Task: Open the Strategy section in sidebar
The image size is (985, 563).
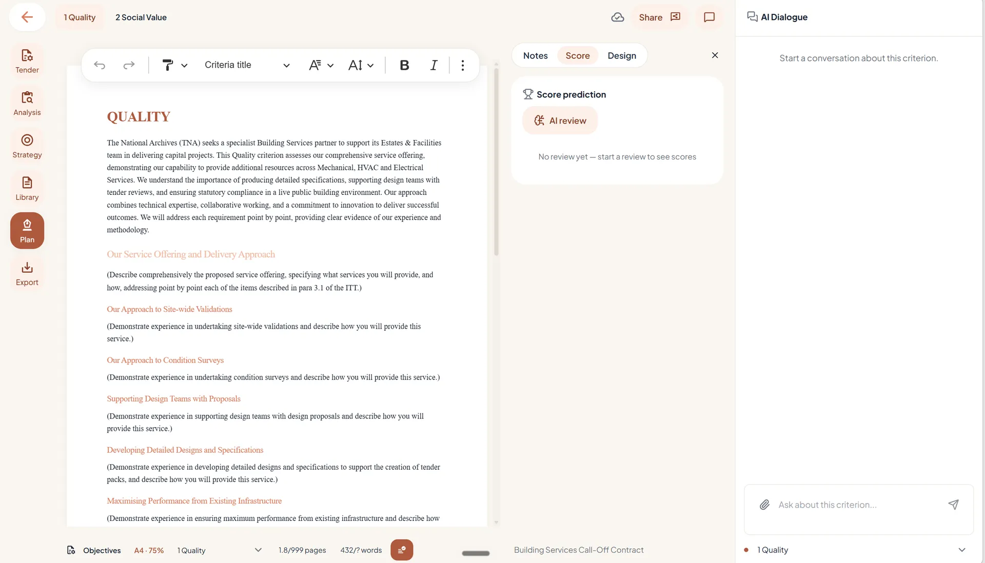Action: point(27,146)
